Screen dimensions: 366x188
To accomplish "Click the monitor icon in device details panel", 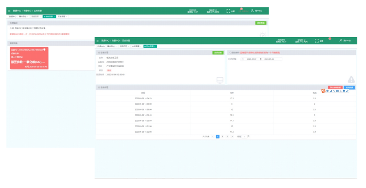I will coord(220,81).
